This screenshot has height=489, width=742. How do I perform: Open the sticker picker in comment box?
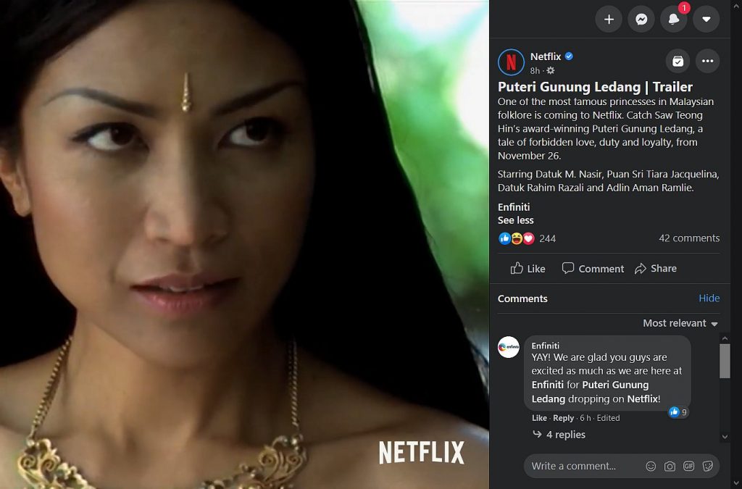point(707,467)
